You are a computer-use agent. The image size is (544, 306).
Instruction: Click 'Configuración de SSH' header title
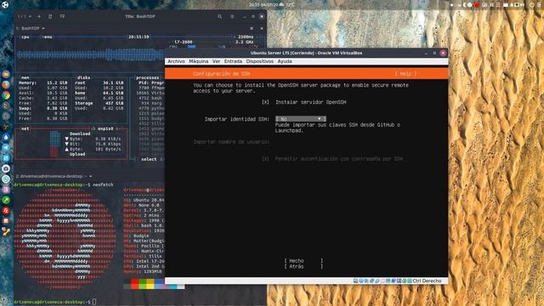pyautogui.click(x=221, y=74)
